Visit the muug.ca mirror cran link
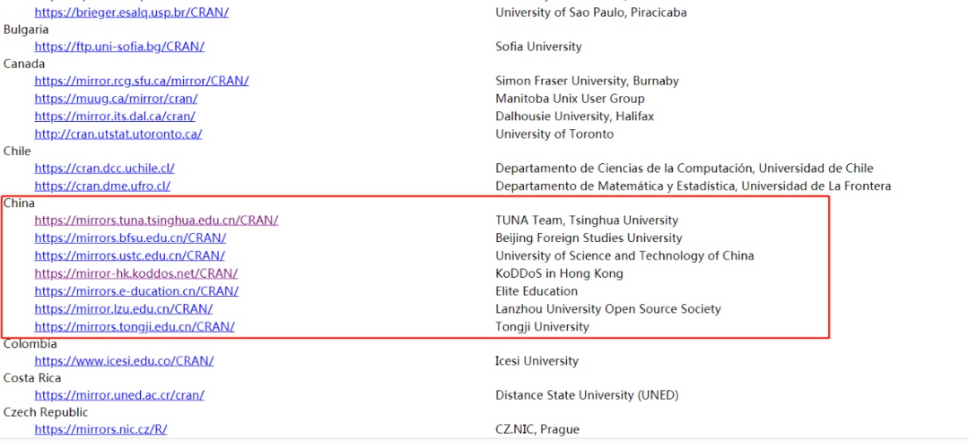 pyautogui.click(x=116, y=99)
